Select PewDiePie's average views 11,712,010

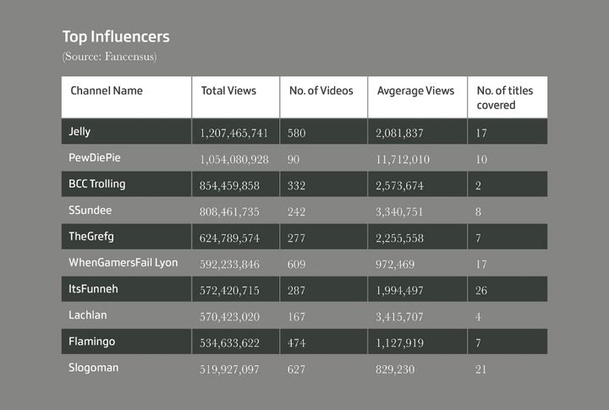404,159
